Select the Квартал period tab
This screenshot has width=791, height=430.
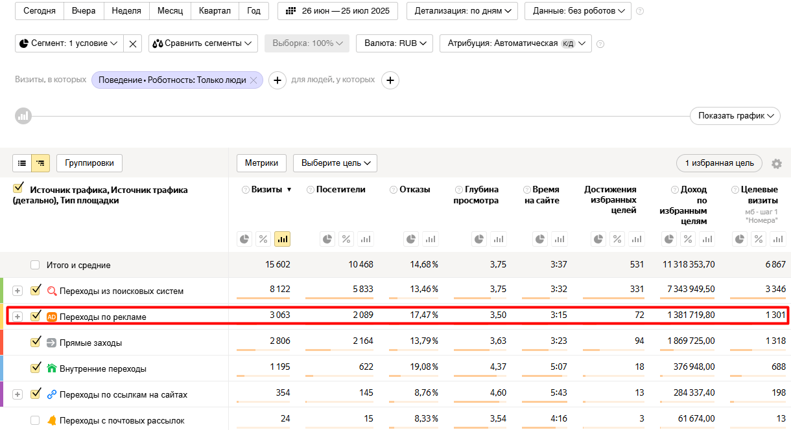pyautogui.click(x=215, y=10)
